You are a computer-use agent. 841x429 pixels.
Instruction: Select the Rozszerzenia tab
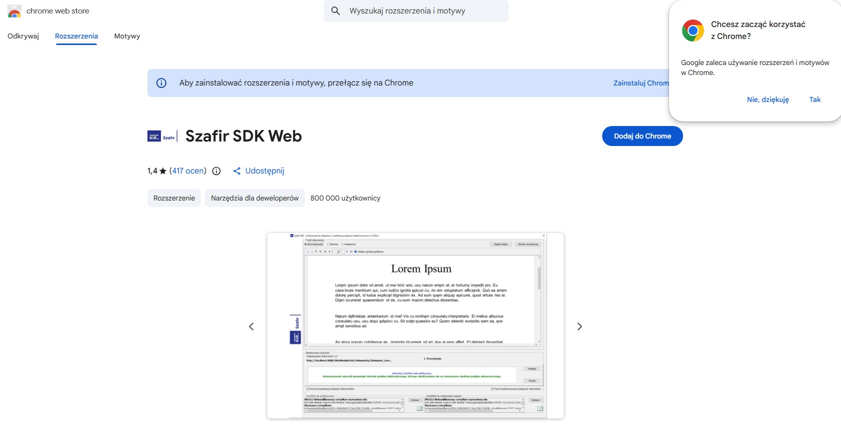(x=76, y=36)
